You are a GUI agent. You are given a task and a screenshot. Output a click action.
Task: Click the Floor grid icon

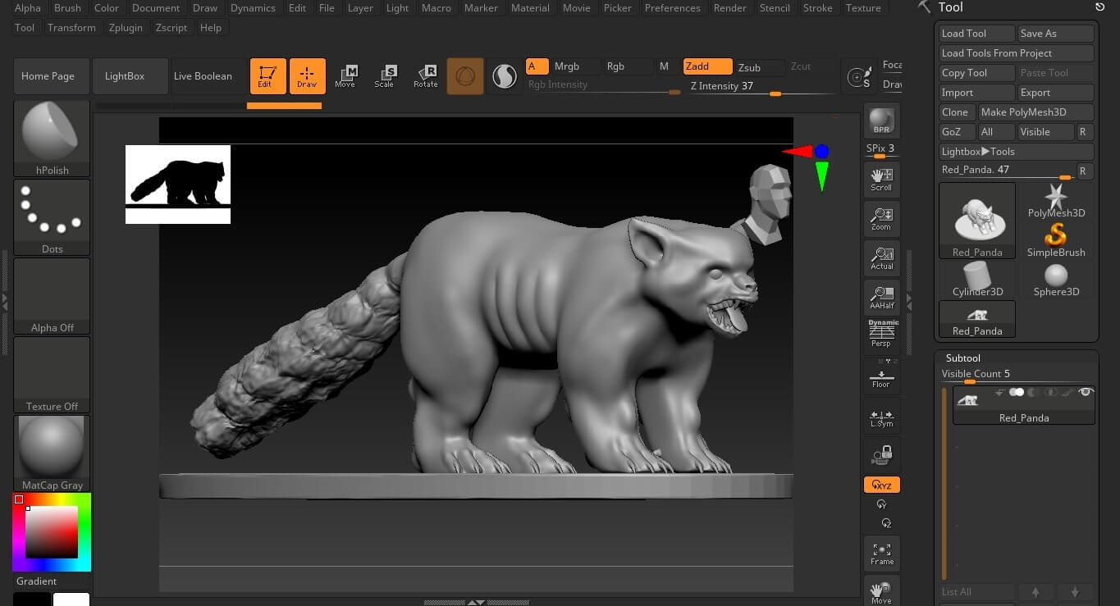[x=881, y=377]
